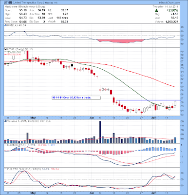Click the Chg value +1.53
The height and width of the screenshot is (195, 188).
(x=174, y=14)
